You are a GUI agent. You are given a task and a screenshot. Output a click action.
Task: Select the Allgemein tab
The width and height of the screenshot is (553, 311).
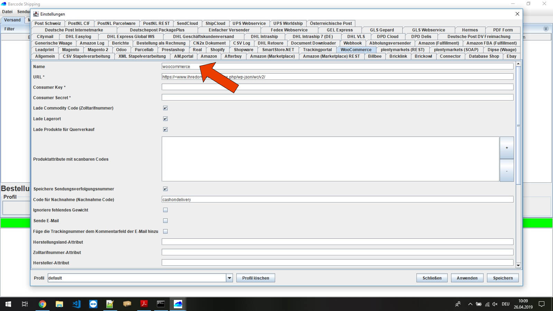45,56
